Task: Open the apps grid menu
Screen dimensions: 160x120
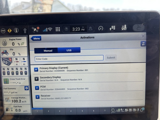Action: coord(58,29)
